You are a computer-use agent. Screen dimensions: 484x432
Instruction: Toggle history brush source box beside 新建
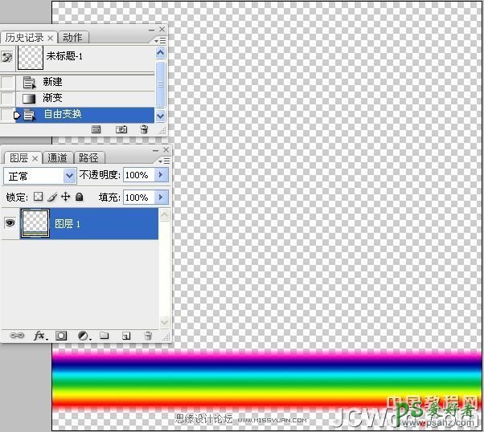pyautogui.click(x=7, y=82)
